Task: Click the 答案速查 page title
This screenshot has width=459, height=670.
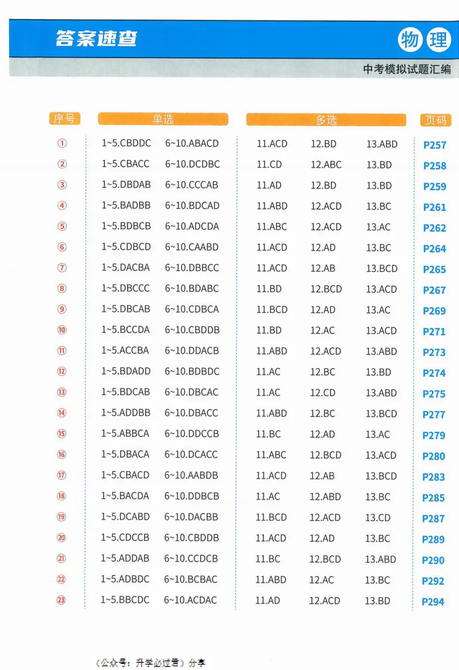Action: coord(96,38)
